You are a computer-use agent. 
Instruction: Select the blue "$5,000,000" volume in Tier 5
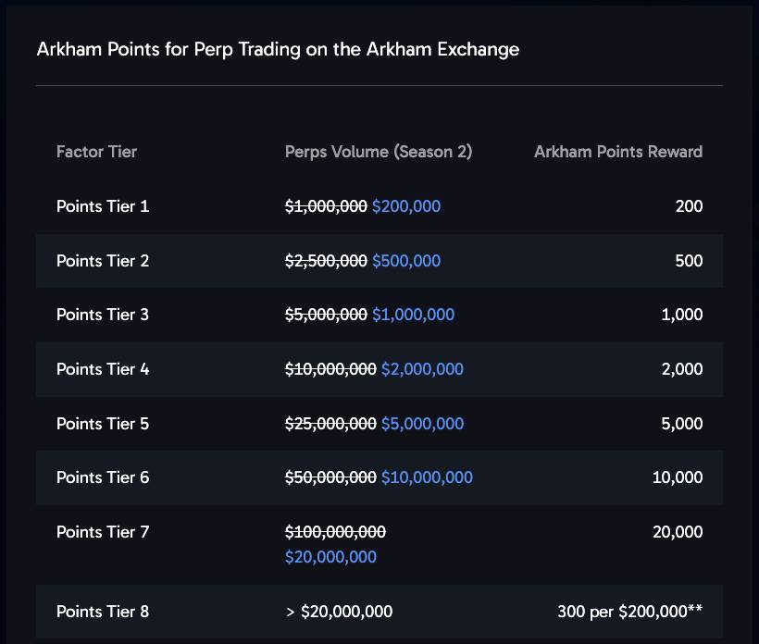[x=422, y=425]
